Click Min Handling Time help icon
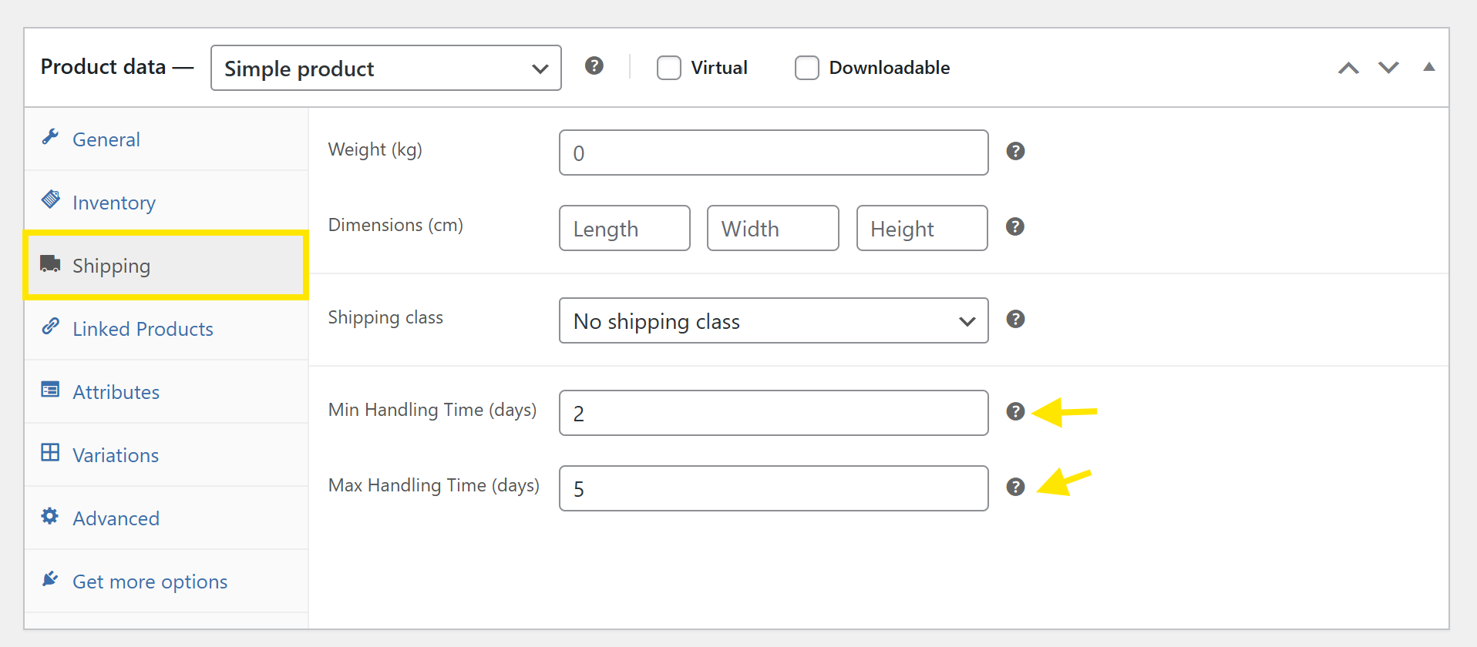The width and height of the screenshot is (1477, 647). [1015, 412]
